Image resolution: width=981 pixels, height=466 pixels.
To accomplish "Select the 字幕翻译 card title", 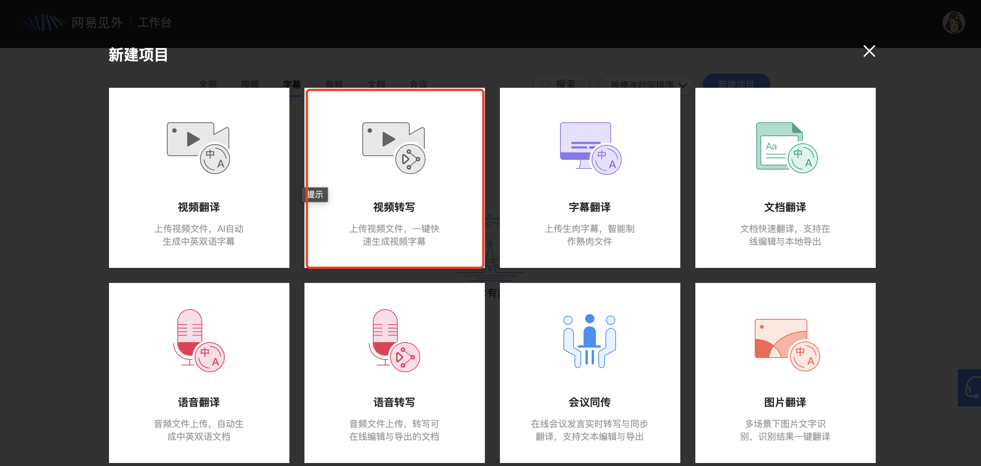I will [x=589, y=207].
